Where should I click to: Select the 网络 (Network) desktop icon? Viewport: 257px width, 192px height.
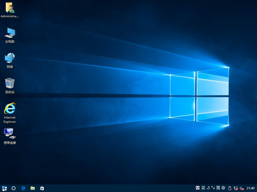click(10, 61)
